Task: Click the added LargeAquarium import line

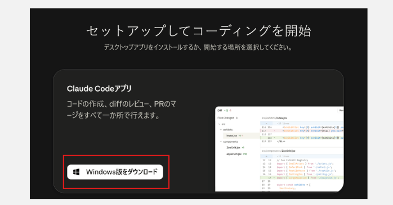Action: tap(302, 177)
